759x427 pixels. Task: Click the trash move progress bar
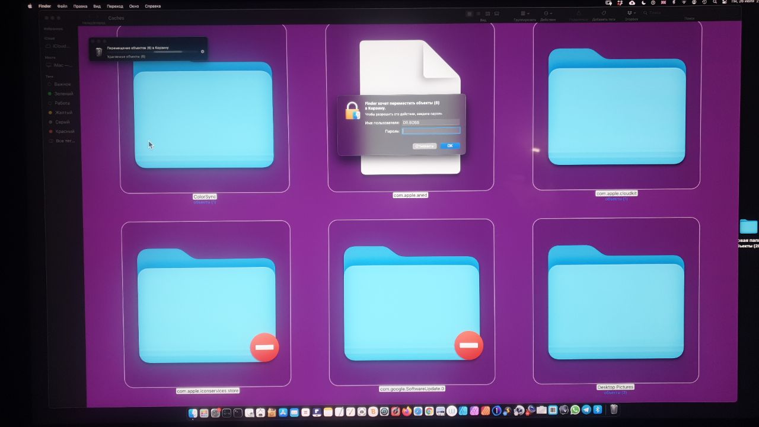pos(153,52)
